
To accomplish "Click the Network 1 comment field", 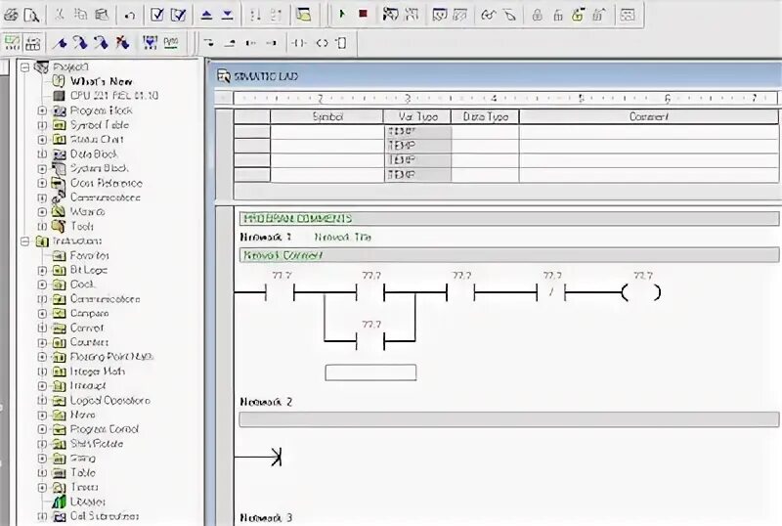I will [509, 255].
